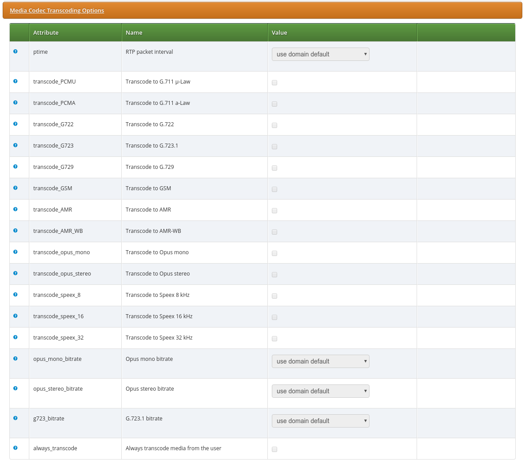Open help for the ptime attribute

(x=15, y=51)
